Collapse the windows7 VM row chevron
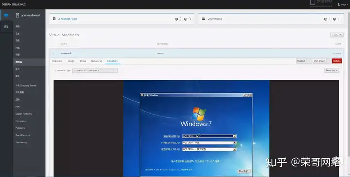This screenshot has width=350, height=177. (x=54, y=53)
